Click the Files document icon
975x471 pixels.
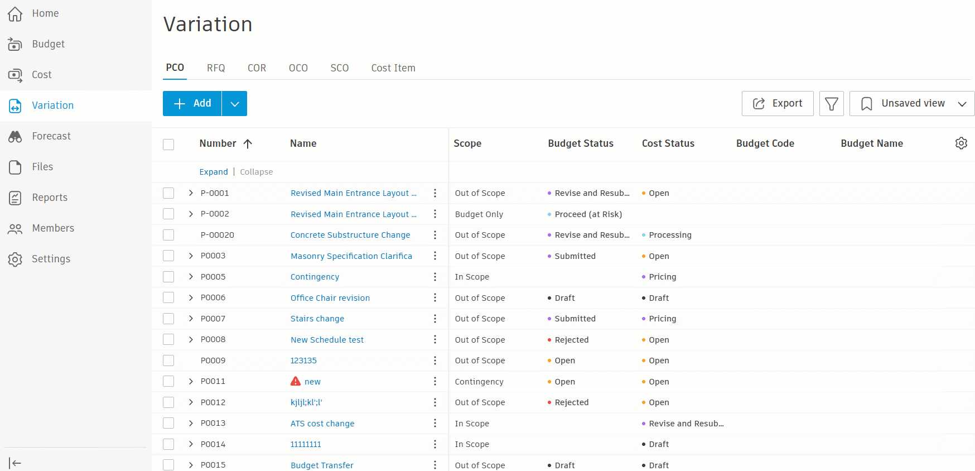(15, 167)
